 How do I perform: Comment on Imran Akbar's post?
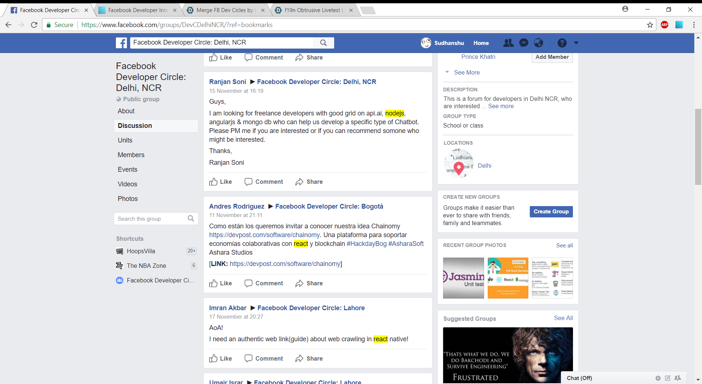click(x=264, y=358)
